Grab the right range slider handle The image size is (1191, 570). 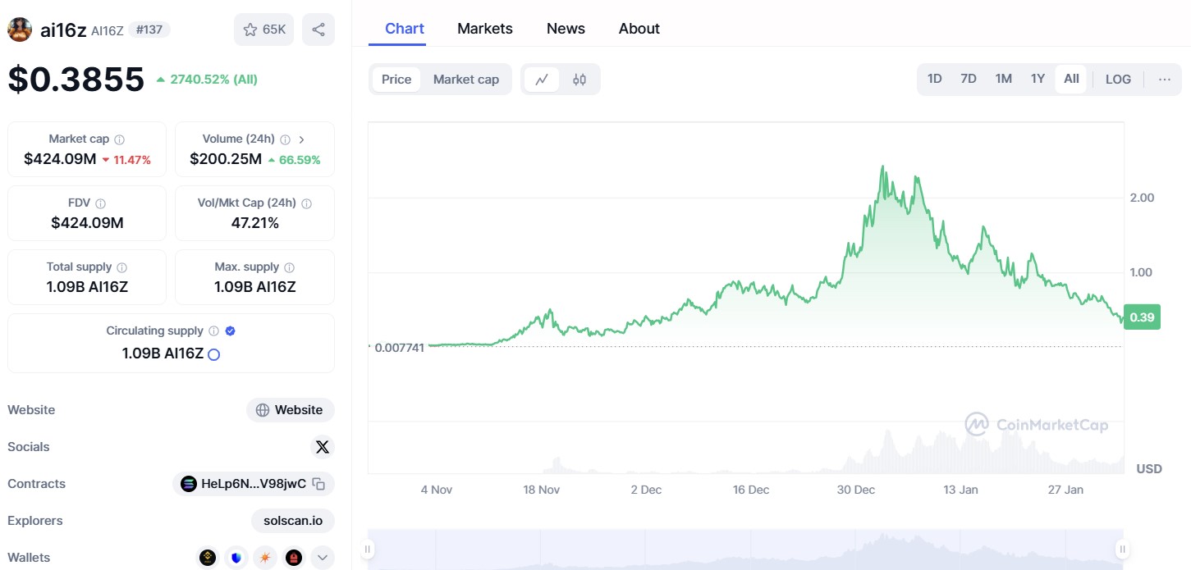point(1121,549)
